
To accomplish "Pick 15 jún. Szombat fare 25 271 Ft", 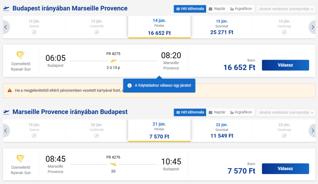I will 222,27.
